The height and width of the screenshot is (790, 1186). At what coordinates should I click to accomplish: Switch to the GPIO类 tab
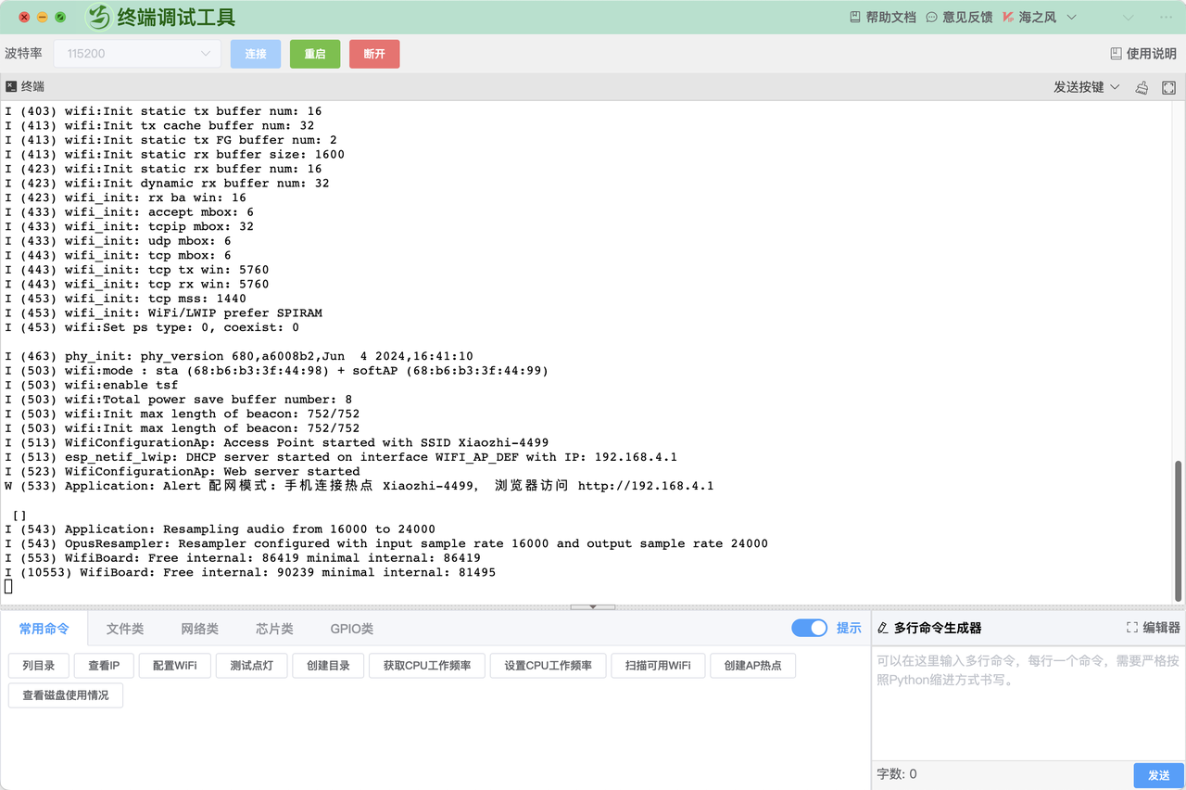click(x=351, y=629)
